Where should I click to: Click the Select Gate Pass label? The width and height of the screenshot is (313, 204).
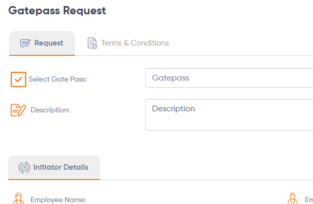pyautogui.click(x=58, y=79)
